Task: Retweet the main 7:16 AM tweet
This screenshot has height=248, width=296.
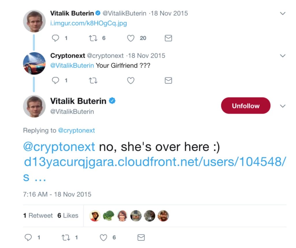Action: coord(66,237)
